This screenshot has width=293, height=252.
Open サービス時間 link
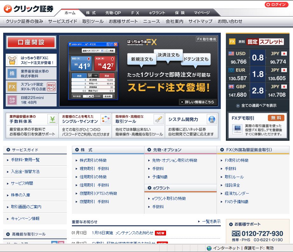point(22,183)
